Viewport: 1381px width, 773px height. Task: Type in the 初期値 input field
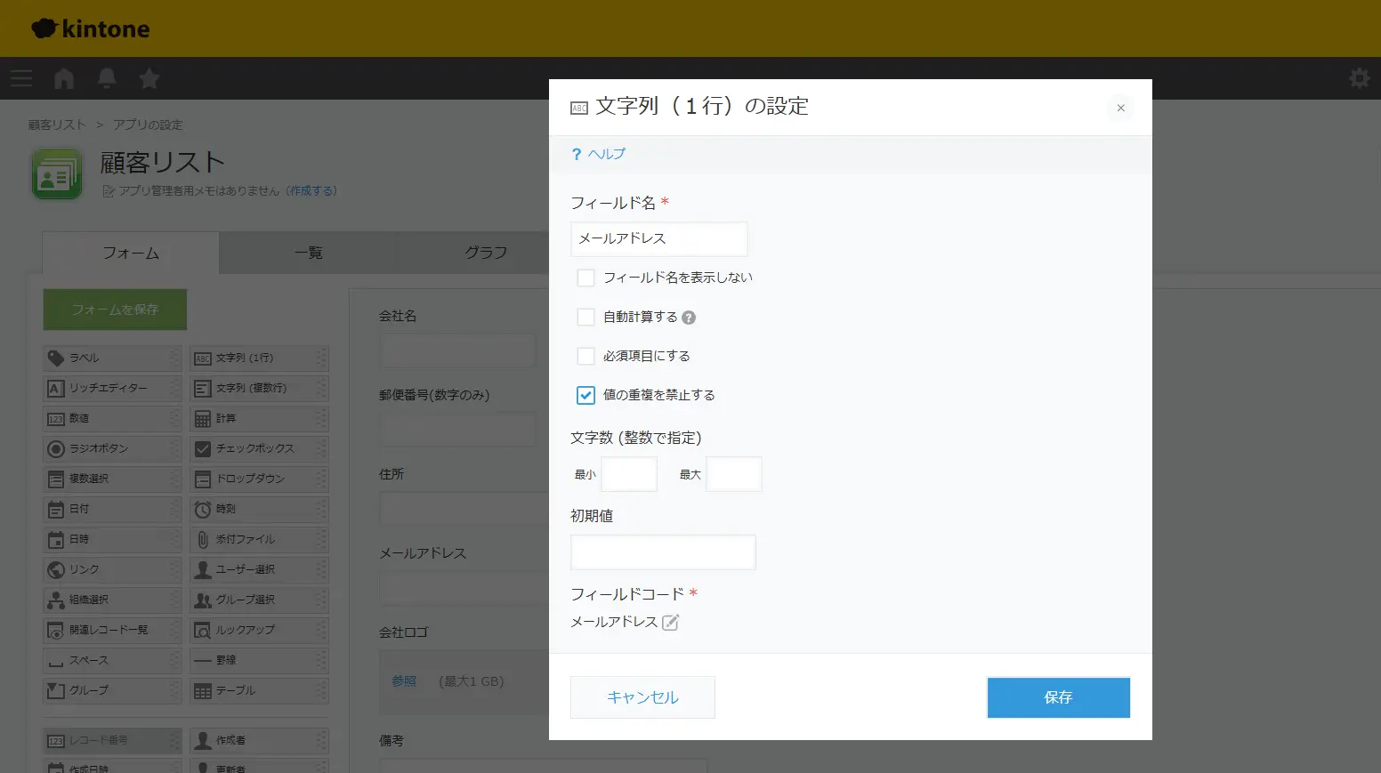tap(663, 552)
